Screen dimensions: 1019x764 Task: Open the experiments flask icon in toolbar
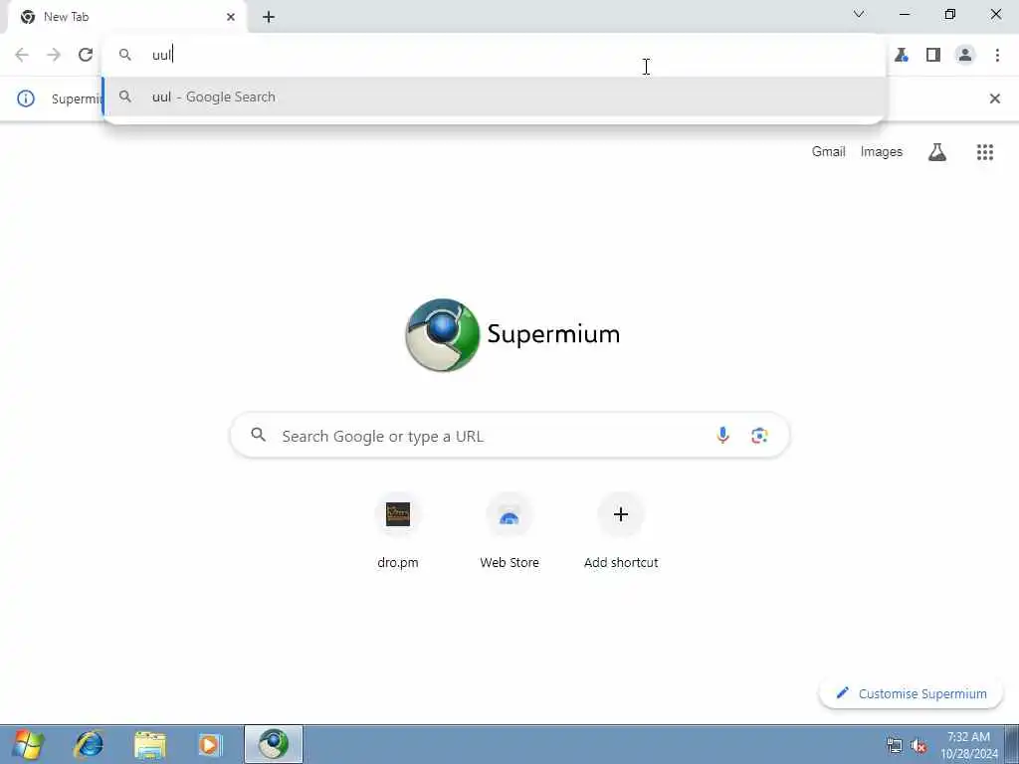901,55
